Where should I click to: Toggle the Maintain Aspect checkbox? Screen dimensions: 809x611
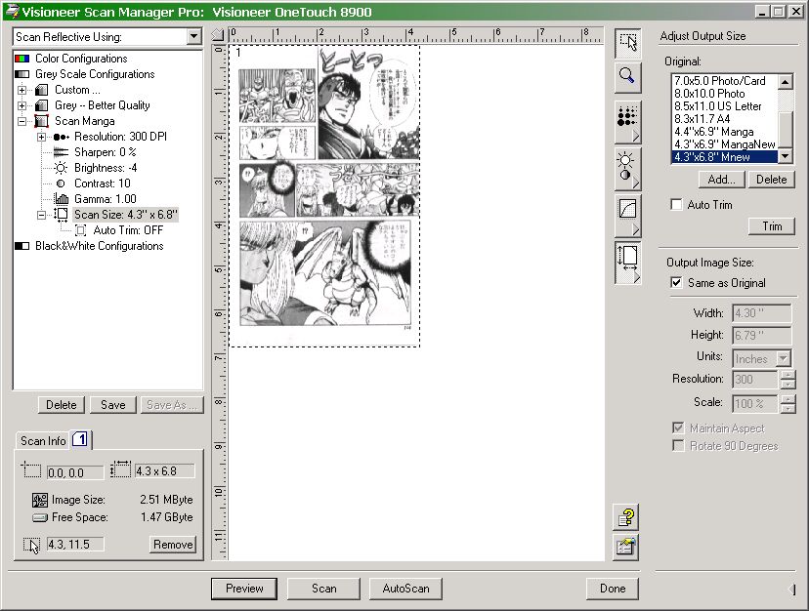[678, 428]
